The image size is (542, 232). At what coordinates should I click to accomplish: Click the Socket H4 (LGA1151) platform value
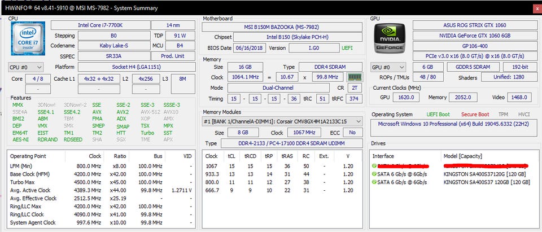(136, 67)
